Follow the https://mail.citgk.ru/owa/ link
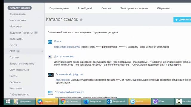This screenshot has width=191, height=107. point(67,47)
